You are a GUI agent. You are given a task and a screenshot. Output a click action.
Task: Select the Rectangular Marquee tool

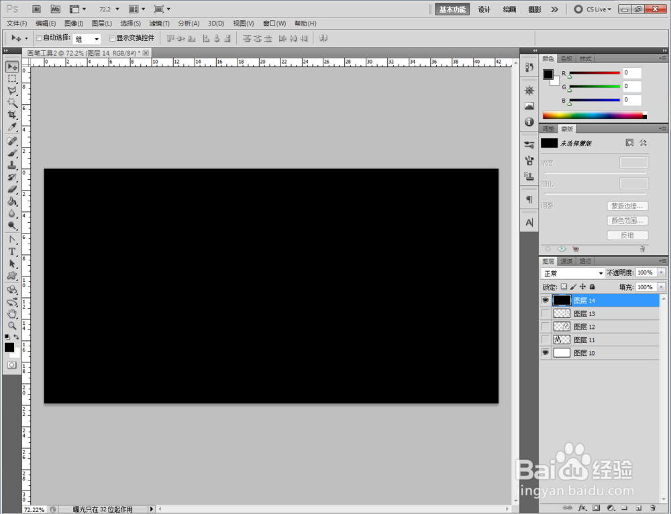pyautogui.click(x=12, y=79)
